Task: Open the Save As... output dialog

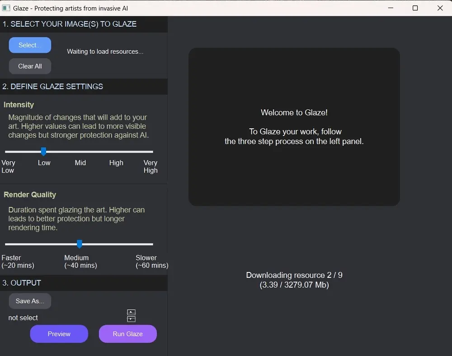Action: tap(30, 301)
